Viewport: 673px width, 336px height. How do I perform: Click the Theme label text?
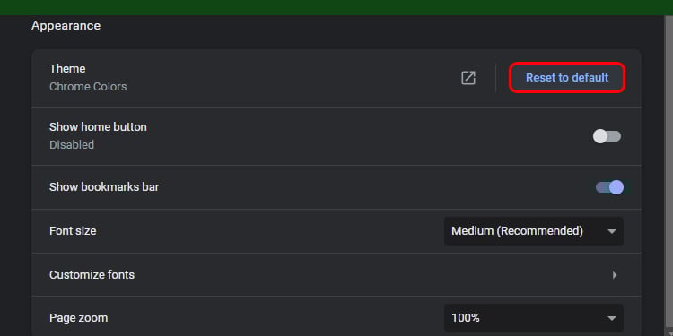pyautogui.click(x=67, y=69)
